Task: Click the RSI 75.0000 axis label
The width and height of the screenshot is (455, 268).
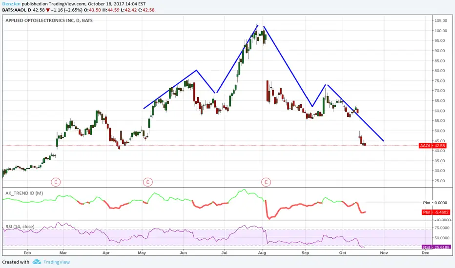Action: click(x=441, y=228)
